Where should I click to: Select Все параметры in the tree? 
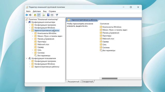pos(44,55)
